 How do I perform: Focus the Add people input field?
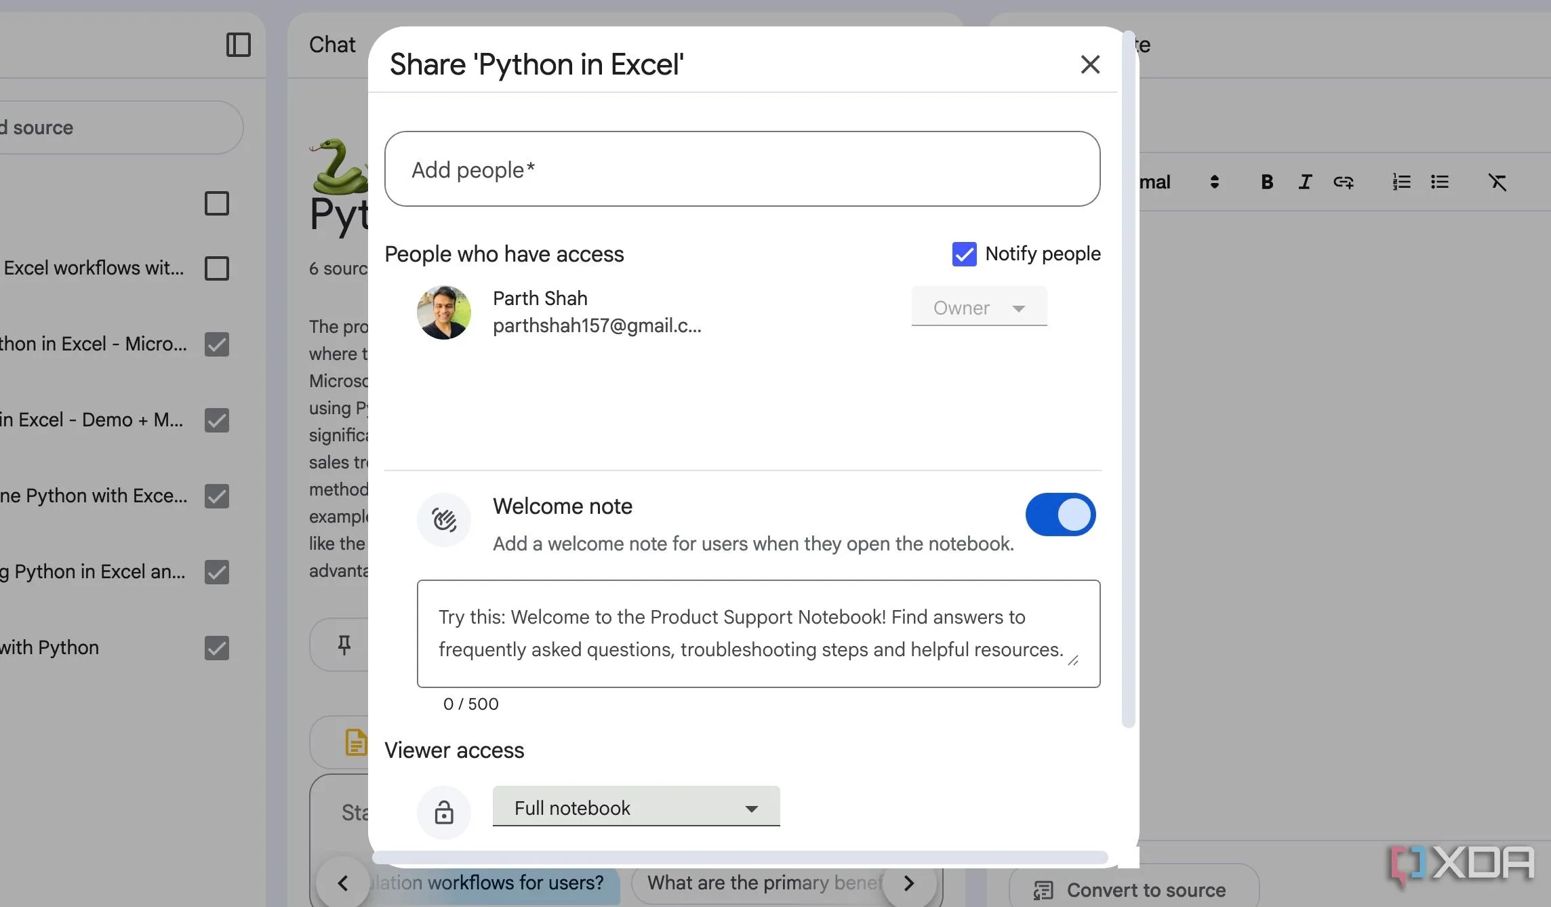coord(742,169)
